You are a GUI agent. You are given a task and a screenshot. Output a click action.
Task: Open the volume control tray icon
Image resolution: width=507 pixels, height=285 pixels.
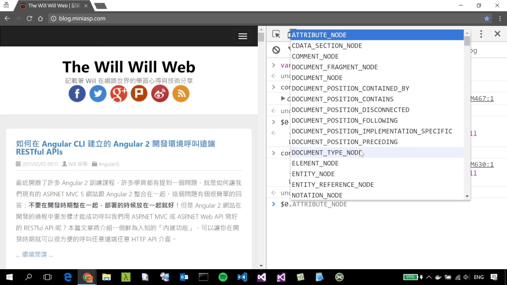click(467, 277)
